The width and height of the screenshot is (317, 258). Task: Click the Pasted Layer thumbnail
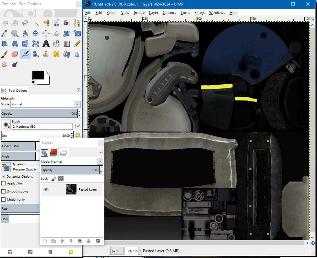71,189
